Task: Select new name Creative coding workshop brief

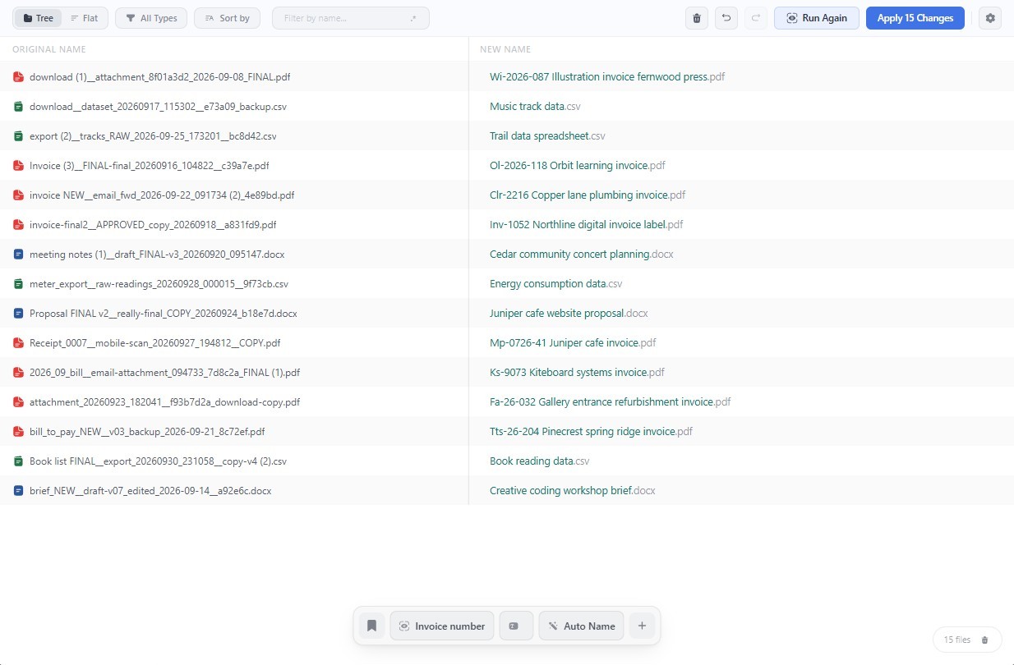Action: (573, 491)
